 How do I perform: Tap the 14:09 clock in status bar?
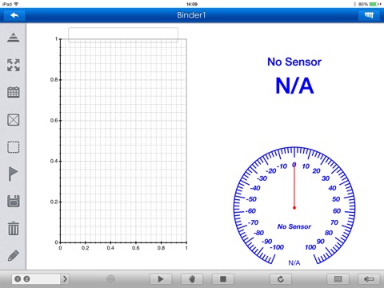(x=192, y=4)
